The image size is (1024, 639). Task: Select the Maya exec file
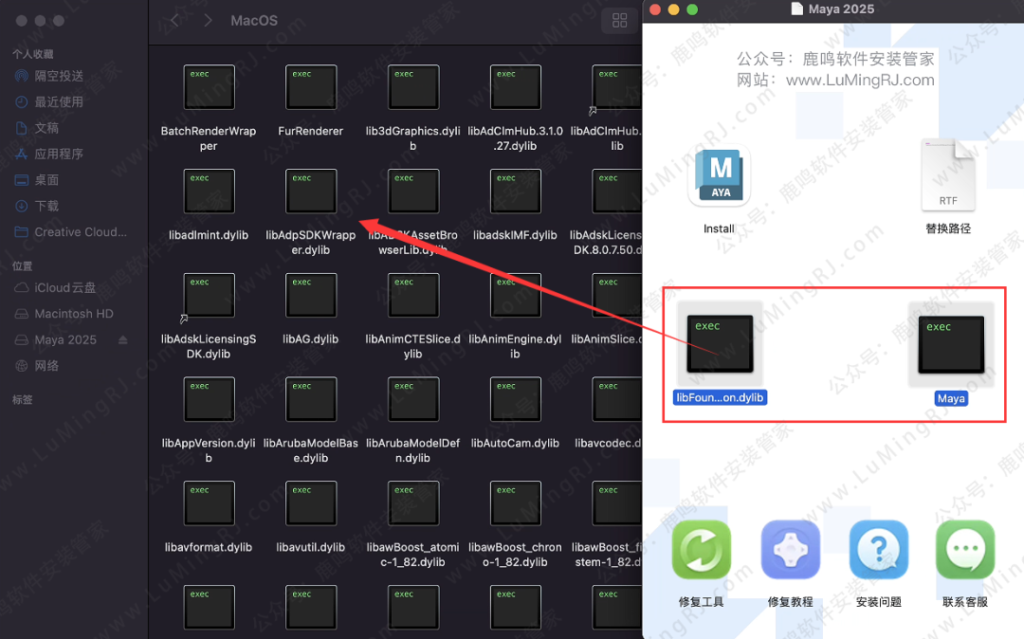point(951,343)
